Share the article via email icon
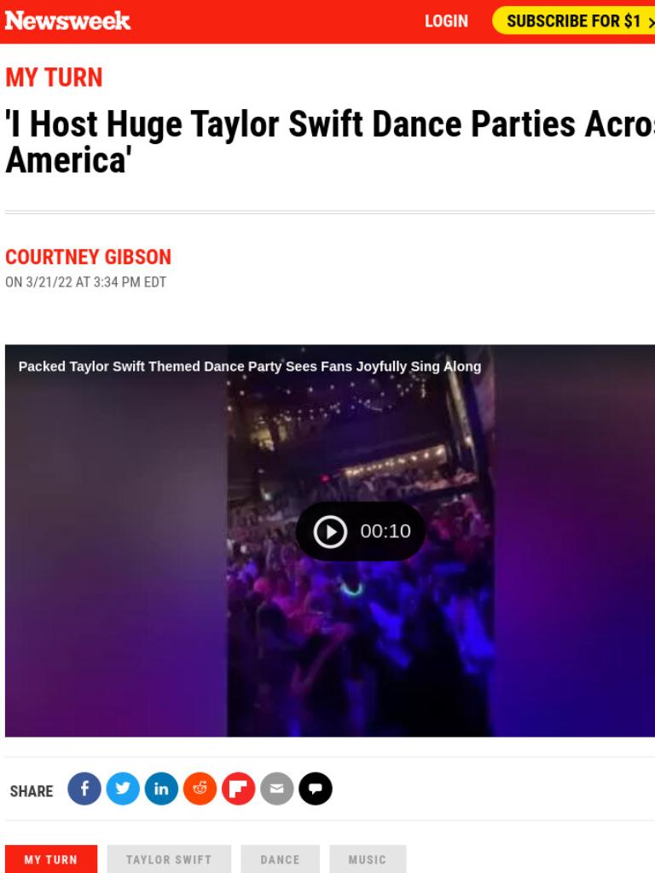Screen dimensions: 655x873 click(x=276, y=789)
